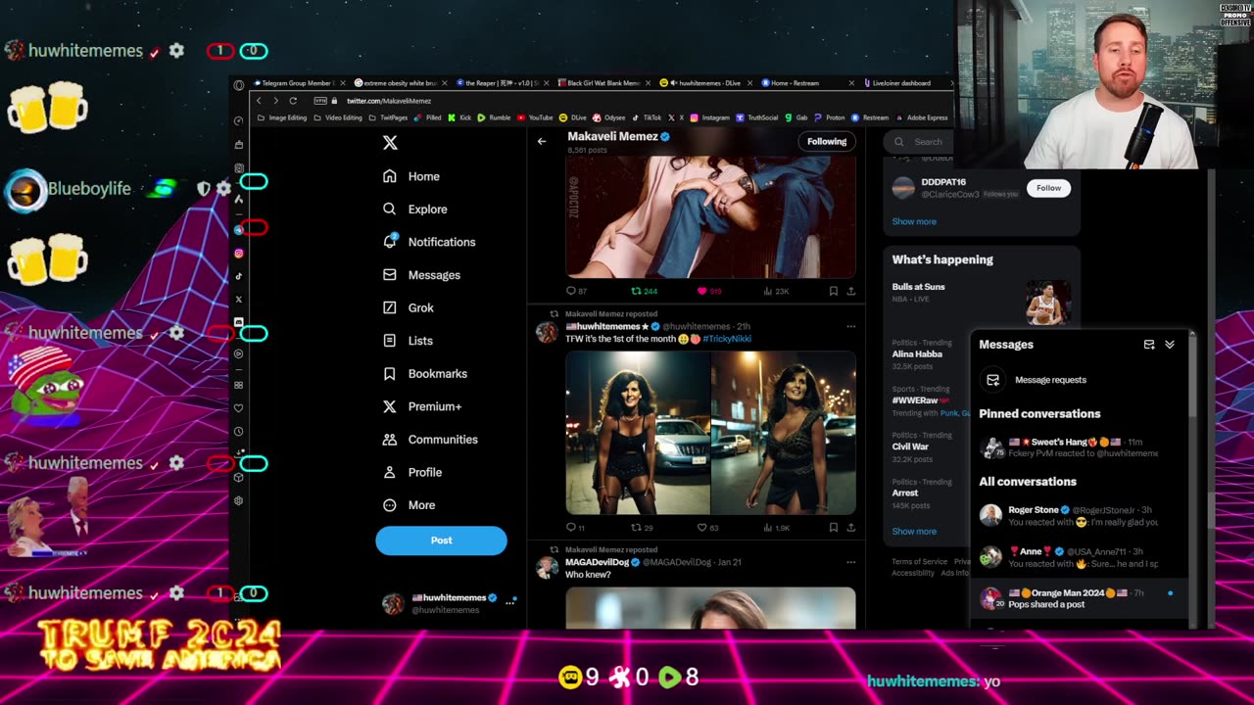Open Grok in X navigation
The image size is (1254, 705).
point(409,307)
